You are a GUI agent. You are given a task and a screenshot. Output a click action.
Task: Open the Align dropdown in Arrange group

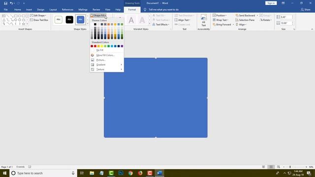click(x=241, y=25)
